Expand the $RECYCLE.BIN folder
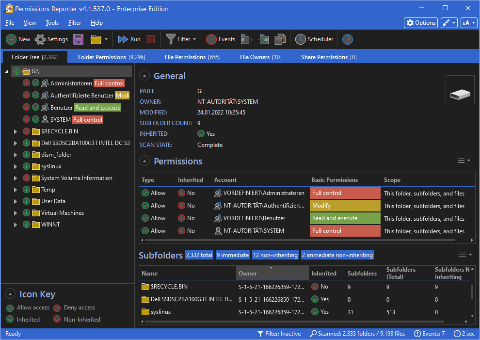The height and width of the screenshot is (340, 480). pyautogui.click(x=16, y=131)
